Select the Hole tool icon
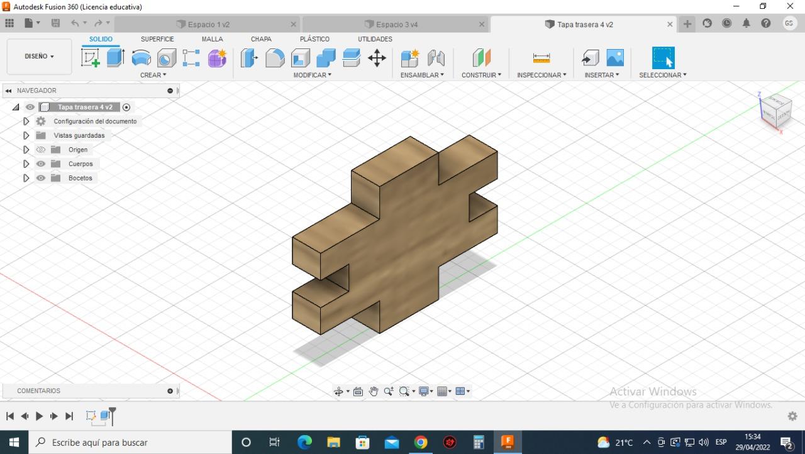 [x=167, y=58]
